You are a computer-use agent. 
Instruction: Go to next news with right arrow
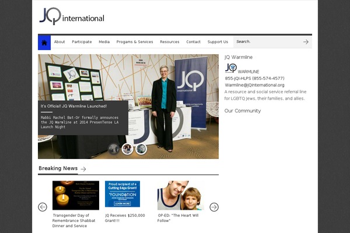coord(214,207)
